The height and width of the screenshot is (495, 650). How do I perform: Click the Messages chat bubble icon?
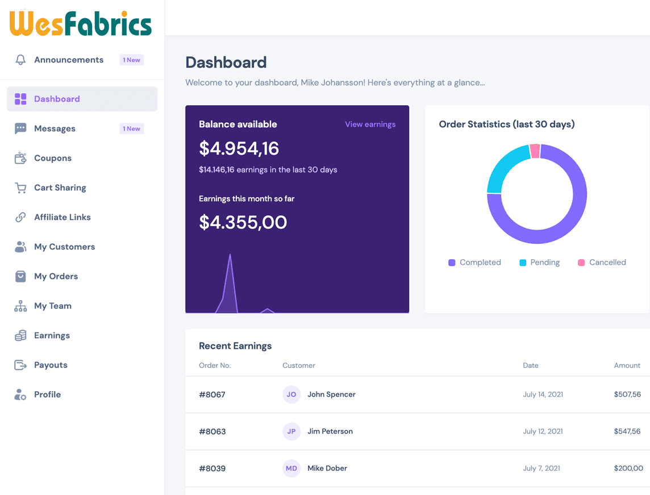click(x=20, y=128)
